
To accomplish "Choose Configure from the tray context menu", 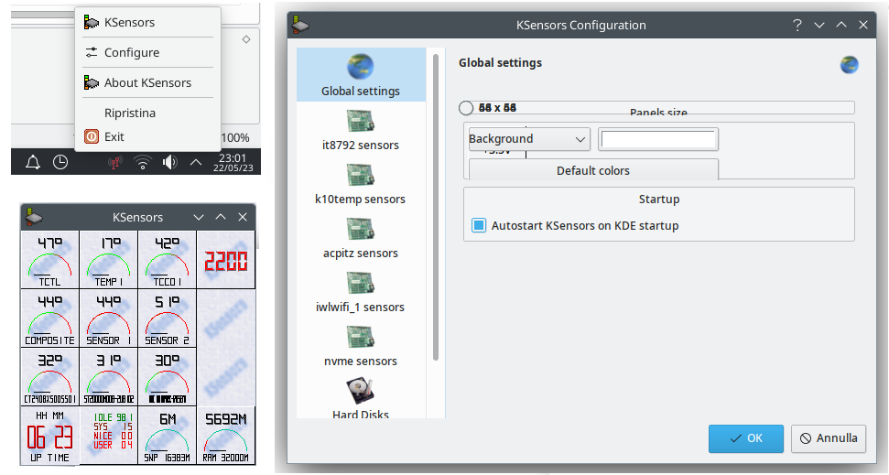I will coord(132,52).
